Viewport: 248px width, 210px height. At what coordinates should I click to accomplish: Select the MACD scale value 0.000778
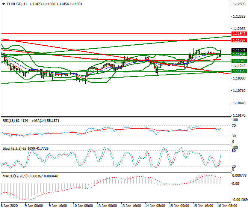click(239, 175)
